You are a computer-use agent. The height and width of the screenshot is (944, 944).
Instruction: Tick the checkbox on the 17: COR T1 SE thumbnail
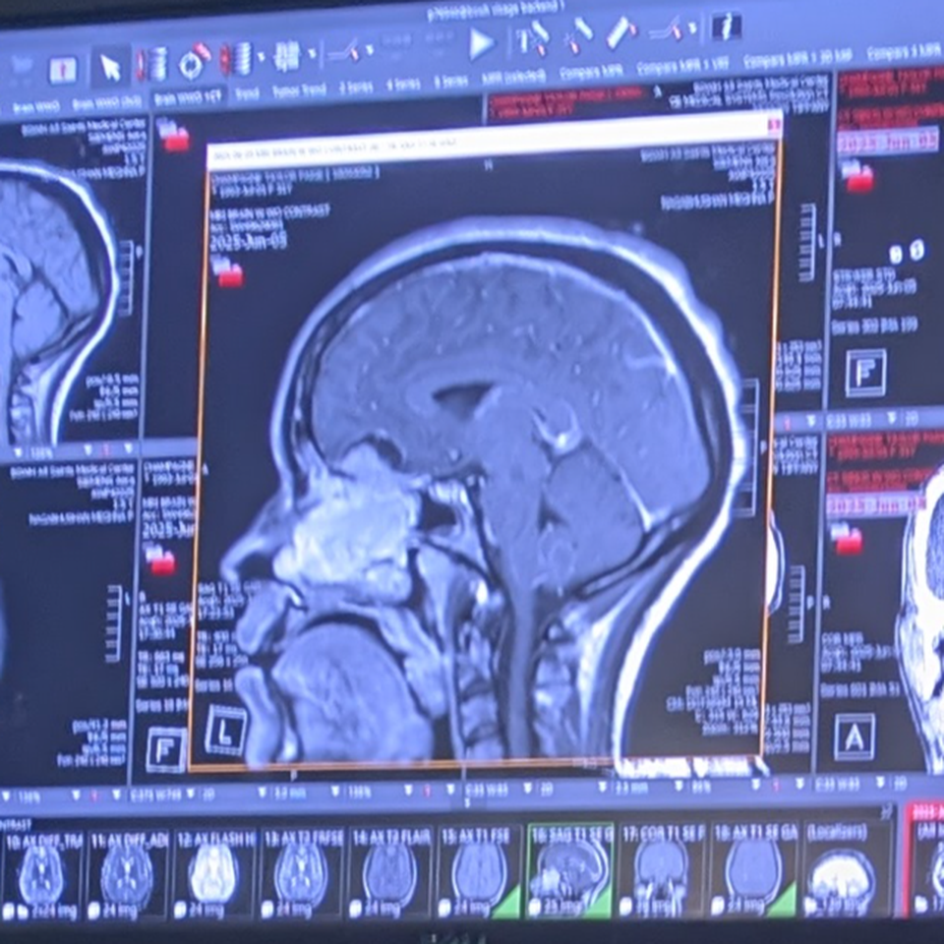tap(626, 906)
